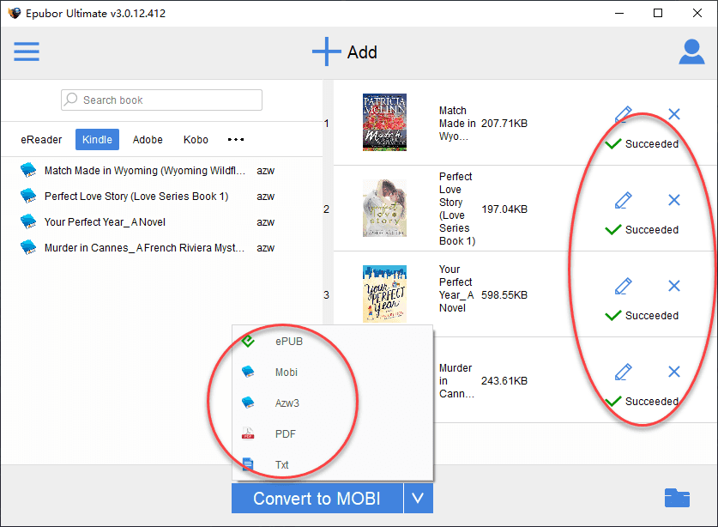Open the Perfect Love Story cover thumbnail

tap(384, 208)
